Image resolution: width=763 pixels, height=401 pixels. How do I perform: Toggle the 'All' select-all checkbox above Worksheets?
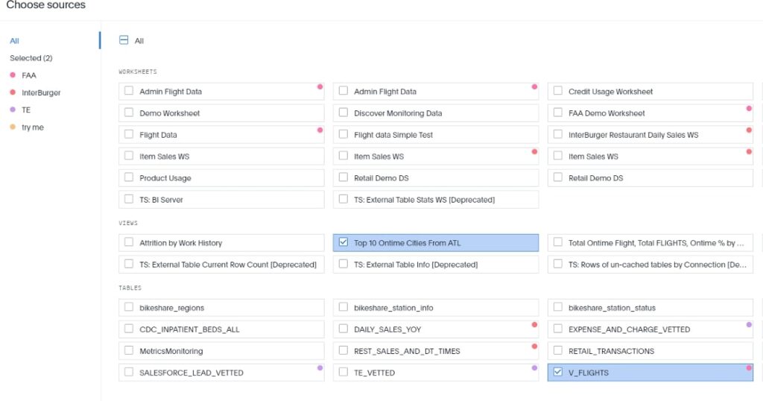(x=124, y=41)
